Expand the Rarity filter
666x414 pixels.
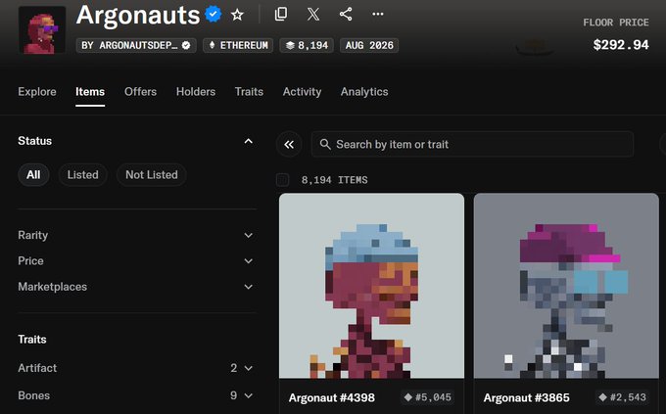[137, 235]
